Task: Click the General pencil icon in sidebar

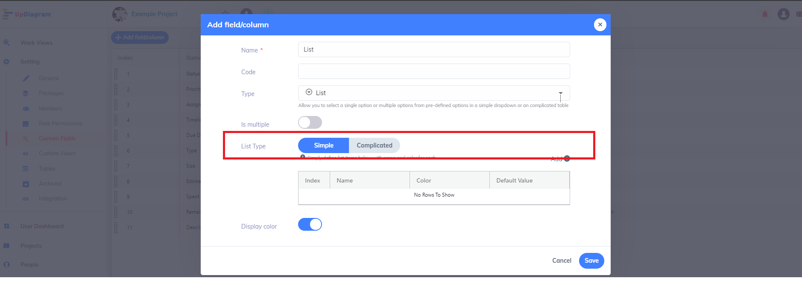Action: pos(26,78)
